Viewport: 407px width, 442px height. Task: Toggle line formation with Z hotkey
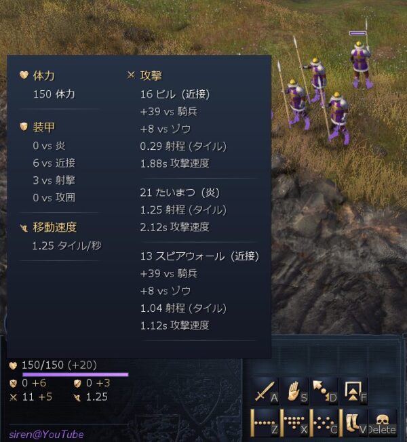(x=265, y=422)
